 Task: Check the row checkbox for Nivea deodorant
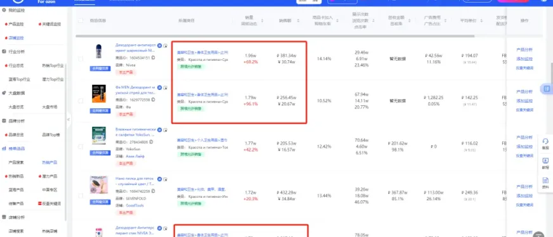pos(81,58)
